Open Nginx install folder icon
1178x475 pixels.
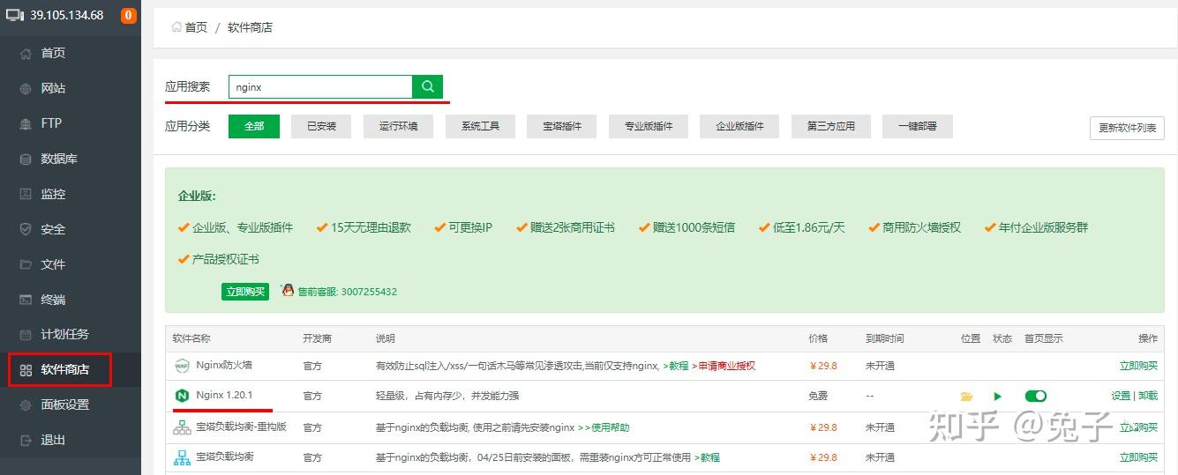pos(966,397)
